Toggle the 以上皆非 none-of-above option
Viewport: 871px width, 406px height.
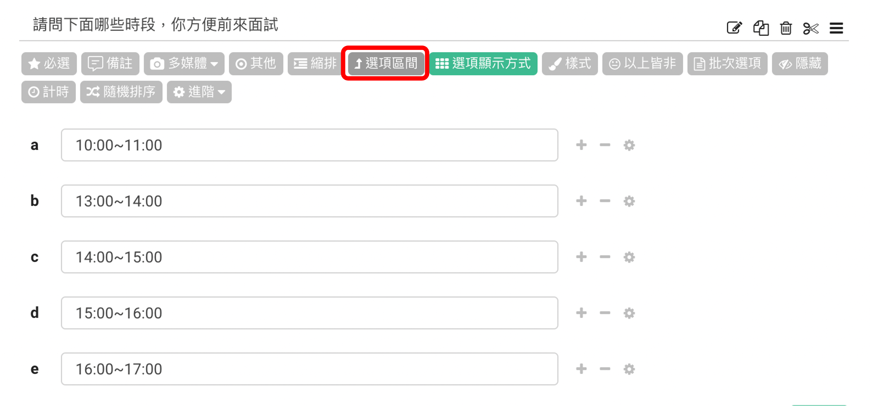click(642, 64)
